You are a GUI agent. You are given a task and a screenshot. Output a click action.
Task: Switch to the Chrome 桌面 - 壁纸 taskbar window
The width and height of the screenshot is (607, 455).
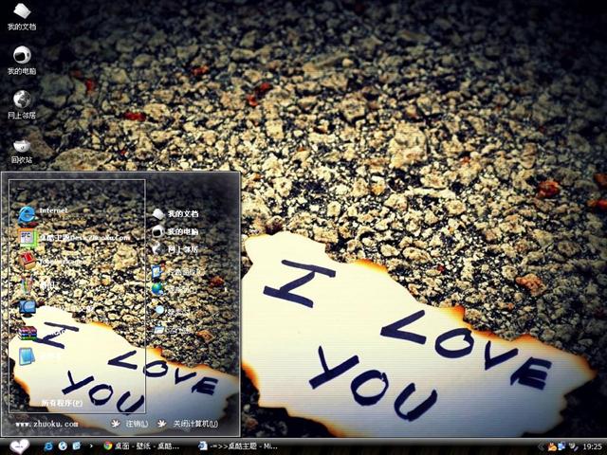141,446
